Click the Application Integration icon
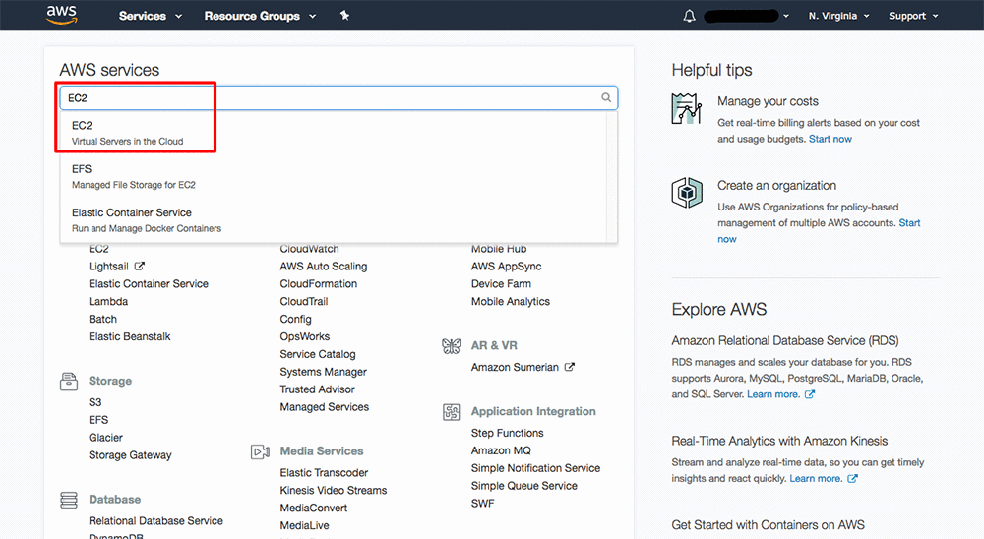The image size is (984, 539). coord(452,411)
